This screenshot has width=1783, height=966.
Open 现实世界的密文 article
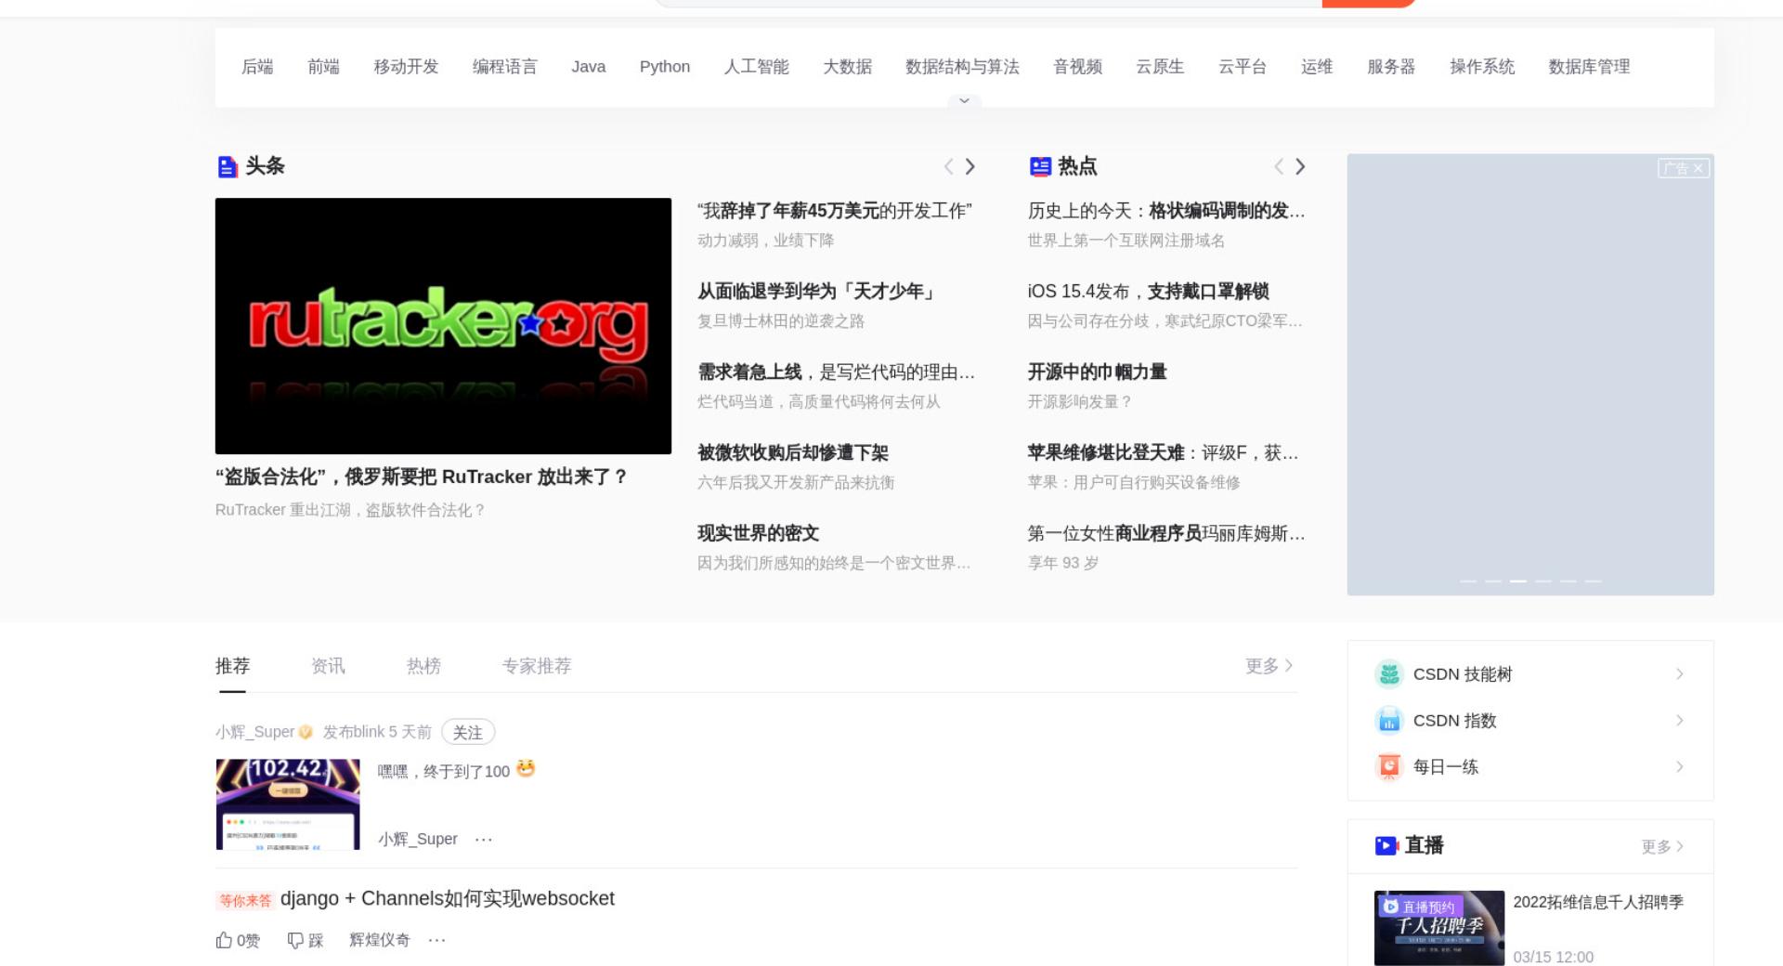pyautogui.click(x=758, y=534)
